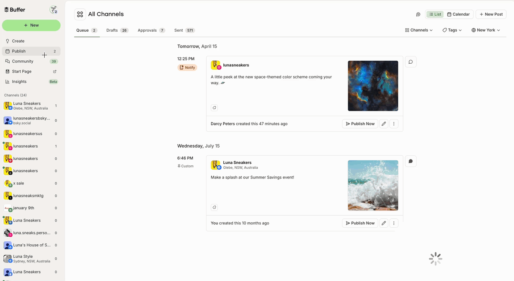
Task: Open comments on the lunasneakers space-themed post
Action: pos(410,62)
